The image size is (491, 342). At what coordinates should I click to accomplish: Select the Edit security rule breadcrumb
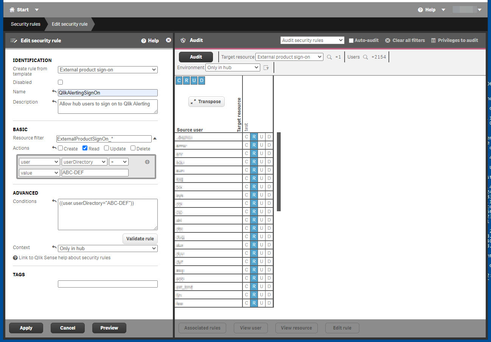[x=70, y=24]
